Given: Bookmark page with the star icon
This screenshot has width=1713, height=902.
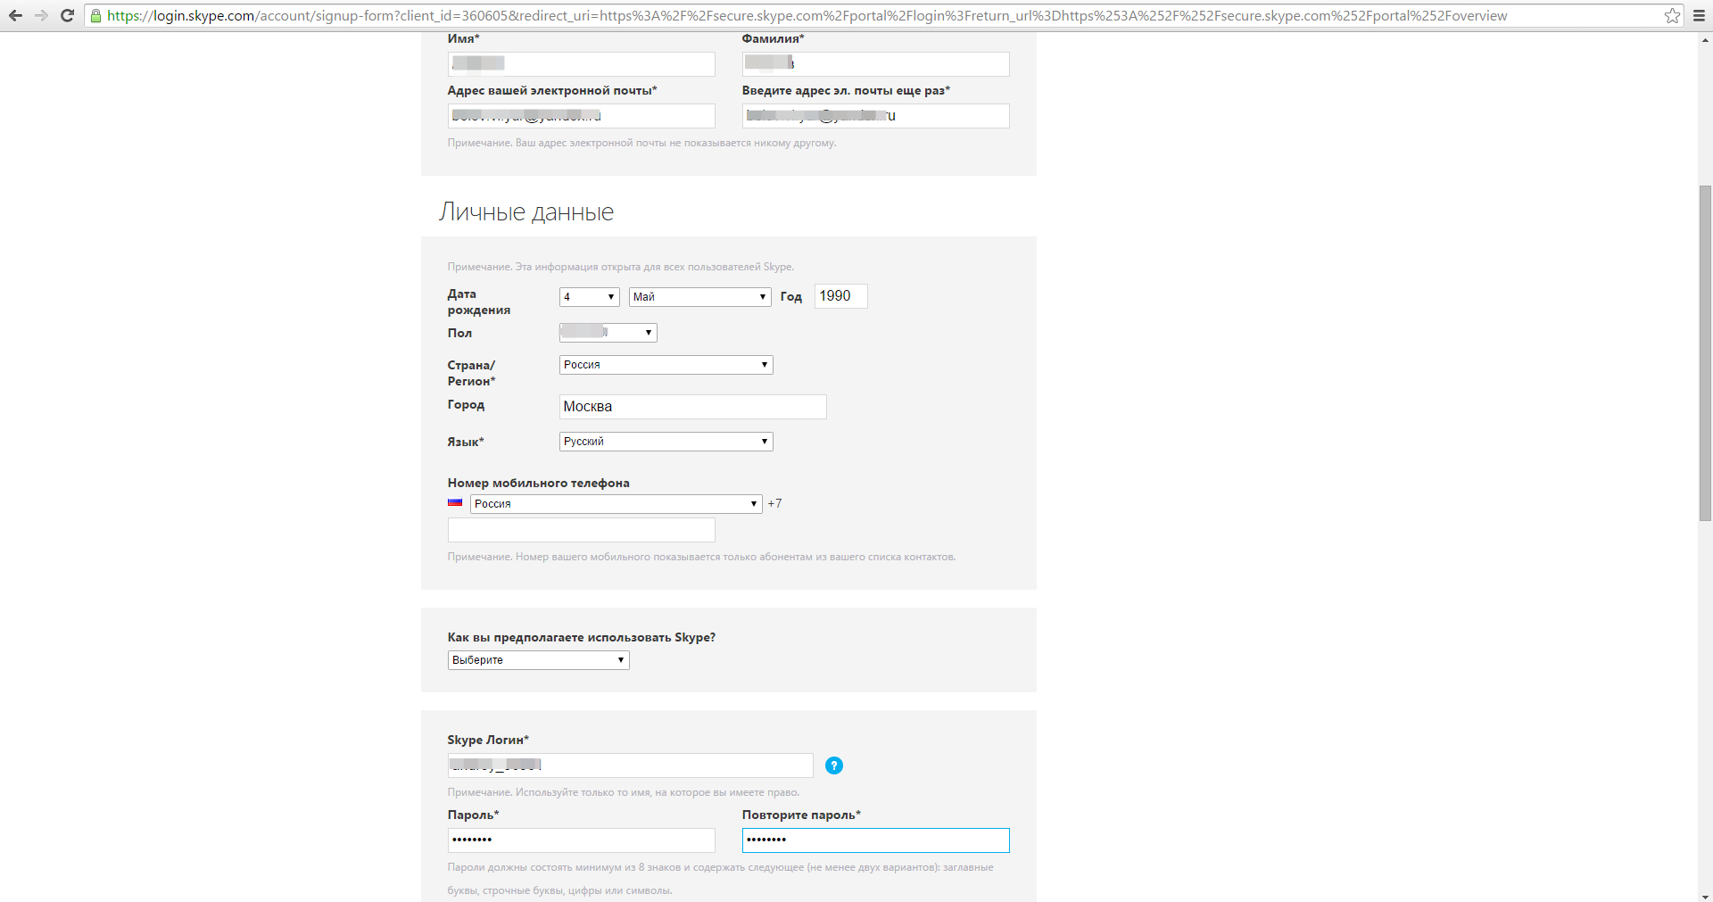Looking at the screenshot, I should [1672, 15].
